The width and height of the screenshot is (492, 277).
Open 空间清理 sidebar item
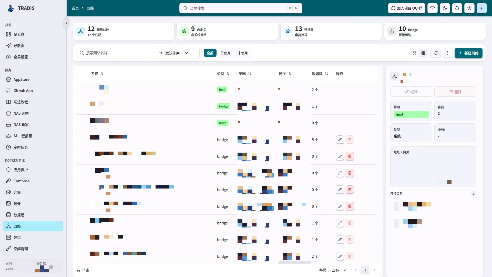(x=33, y=249)
